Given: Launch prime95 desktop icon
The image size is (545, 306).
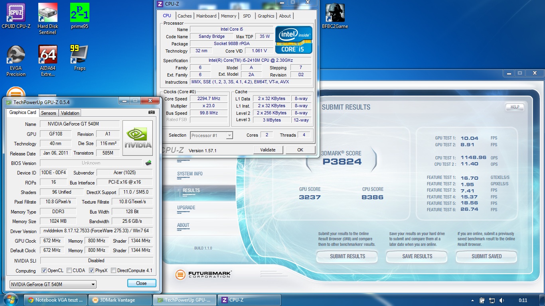Looking at the screenshot, I should [79, 16].
